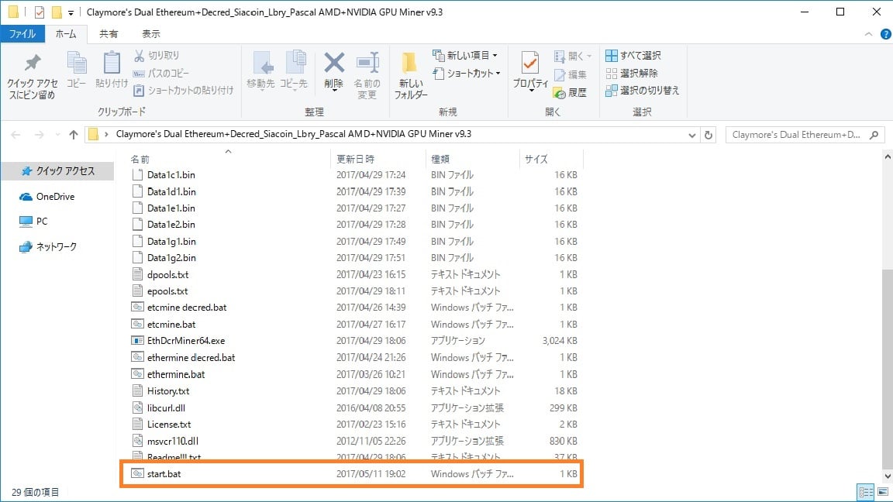This screenshot has width=893, height=502.
Task: Open the Shortcut dropdown menu
Action: tap(466, 73)
